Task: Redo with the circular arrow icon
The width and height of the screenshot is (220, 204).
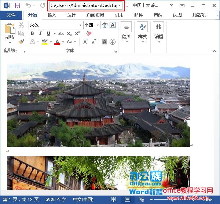Action: pyautogui.click(x=43, y=6)
